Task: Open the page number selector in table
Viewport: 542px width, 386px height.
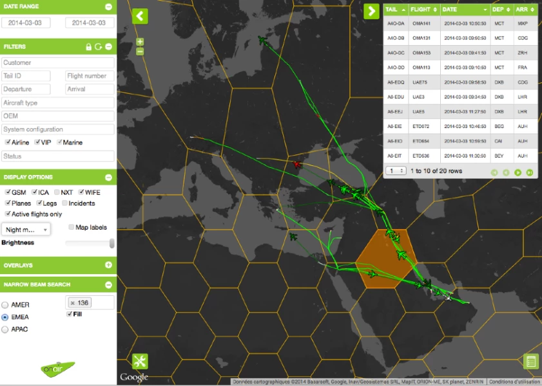Action: tap(395, 171)
